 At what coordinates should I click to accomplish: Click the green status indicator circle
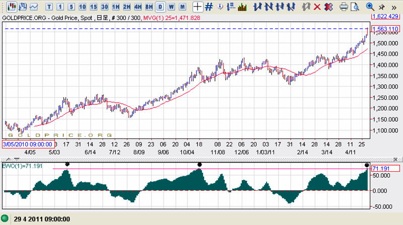[5, 219]
